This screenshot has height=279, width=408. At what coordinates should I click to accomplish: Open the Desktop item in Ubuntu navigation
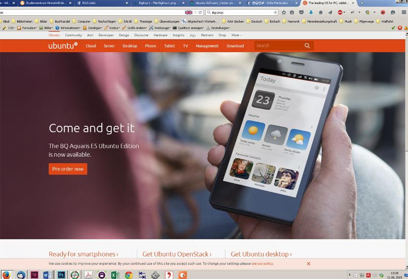[130, 46]
